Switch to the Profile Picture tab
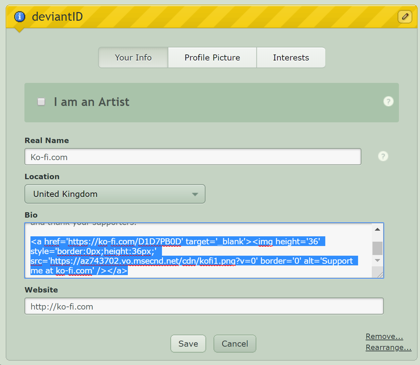Image resolution: width=420 pixels, height=365 pixels. click(x=212, y=57)
